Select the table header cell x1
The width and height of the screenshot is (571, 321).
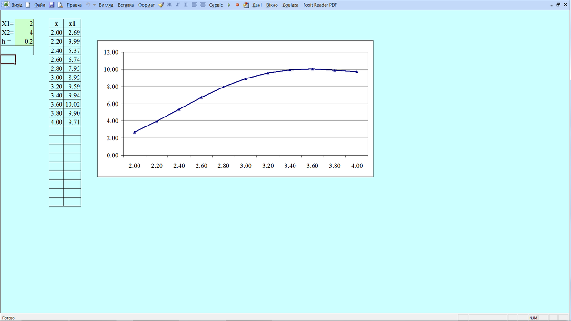click(x=72, y=23)
